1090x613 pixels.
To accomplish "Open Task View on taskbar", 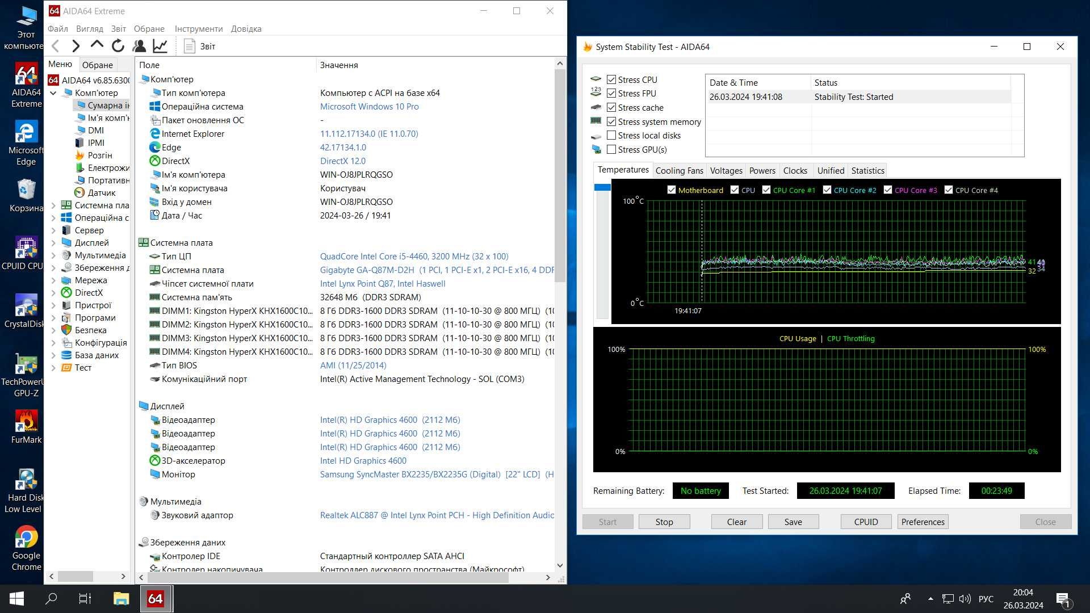I will 85,598.
